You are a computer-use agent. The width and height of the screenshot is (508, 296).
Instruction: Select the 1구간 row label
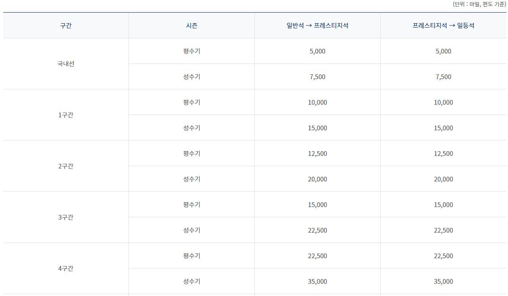[x=66, y=115]
